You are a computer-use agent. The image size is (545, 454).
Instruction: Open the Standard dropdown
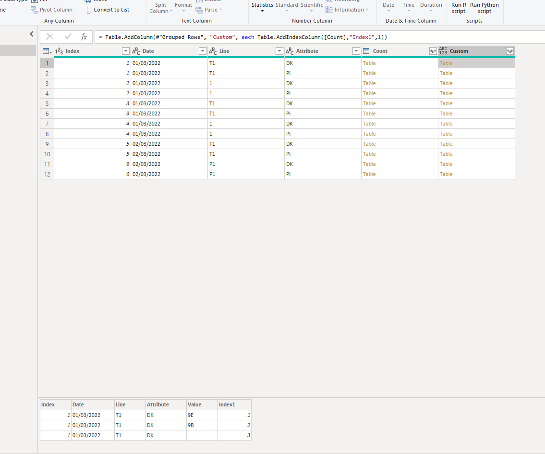(x=287, y=7)
